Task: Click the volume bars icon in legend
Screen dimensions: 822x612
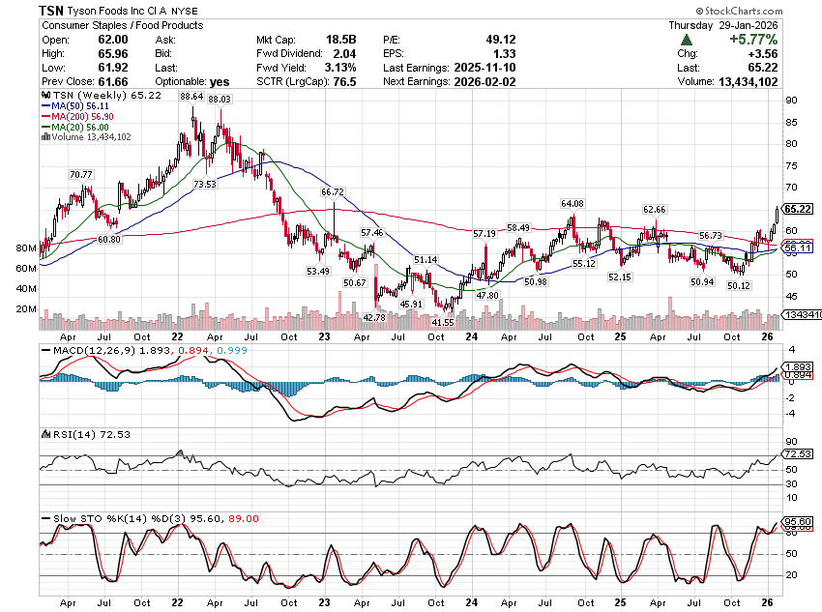Action: [43, 137]
